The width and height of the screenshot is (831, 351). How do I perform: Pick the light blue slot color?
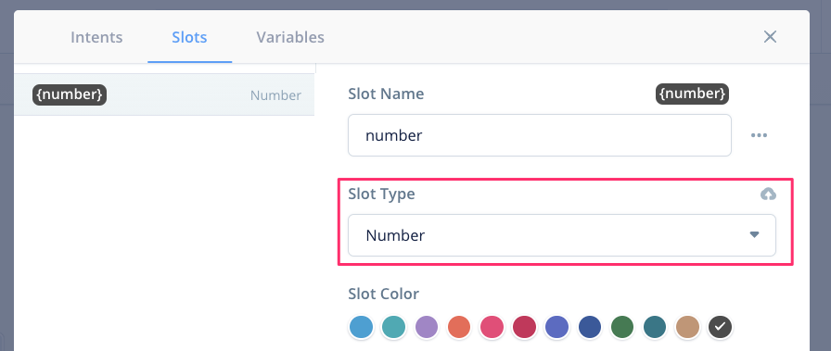coord(361,327)
